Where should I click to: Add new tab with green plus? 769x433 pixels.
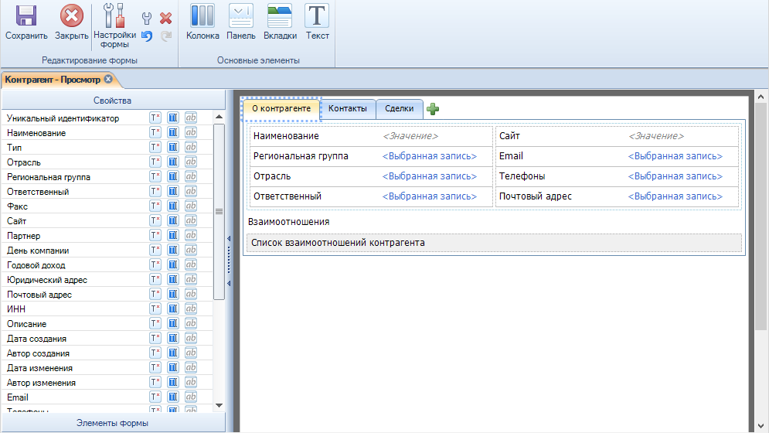(x=433, y=109)
